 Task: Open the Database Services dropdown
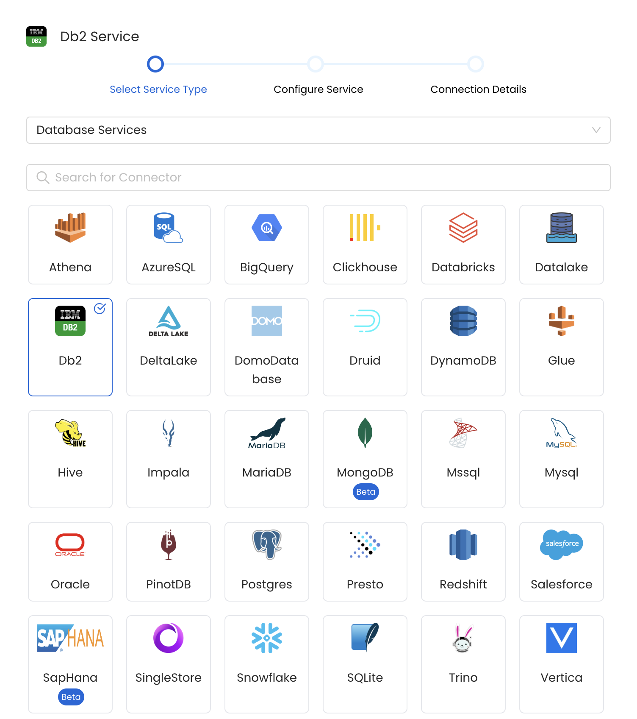click(318, 130)
